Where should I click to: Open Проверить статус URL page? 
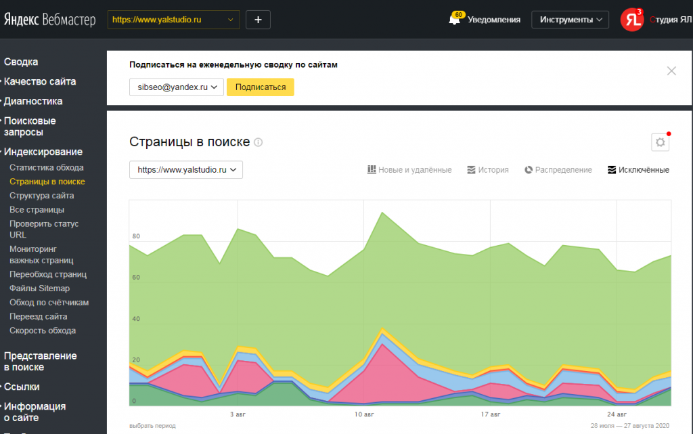(44, 230)
